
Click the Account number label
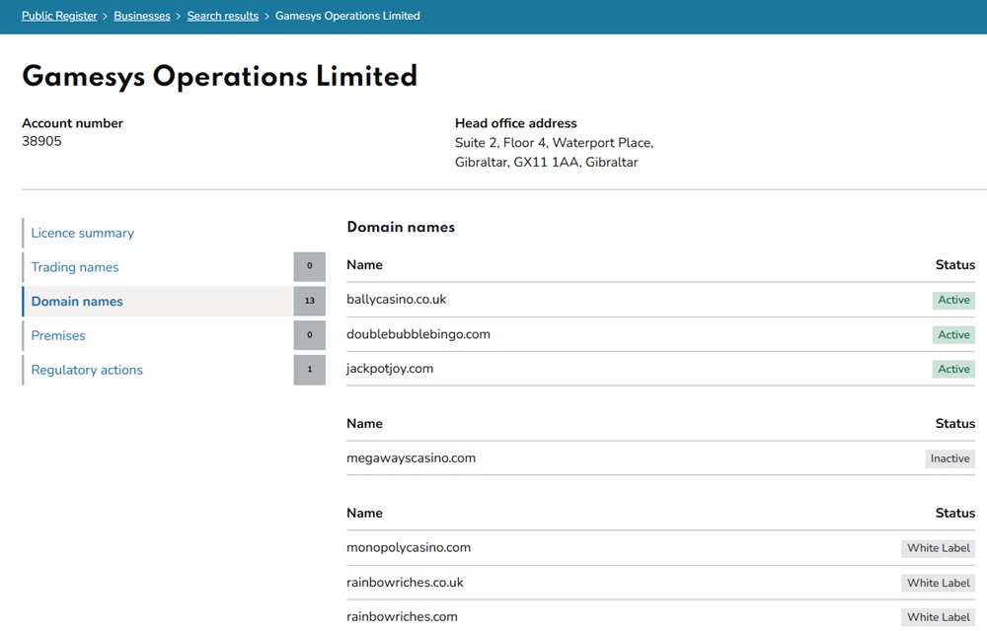(x=72, y=123)
